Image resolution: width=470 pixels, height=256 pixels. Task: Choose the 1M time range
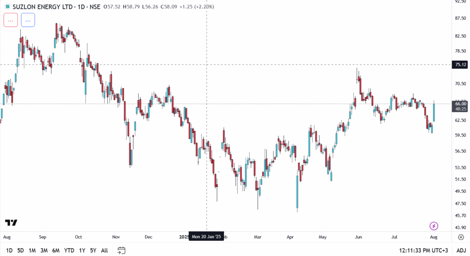(32, 250)
